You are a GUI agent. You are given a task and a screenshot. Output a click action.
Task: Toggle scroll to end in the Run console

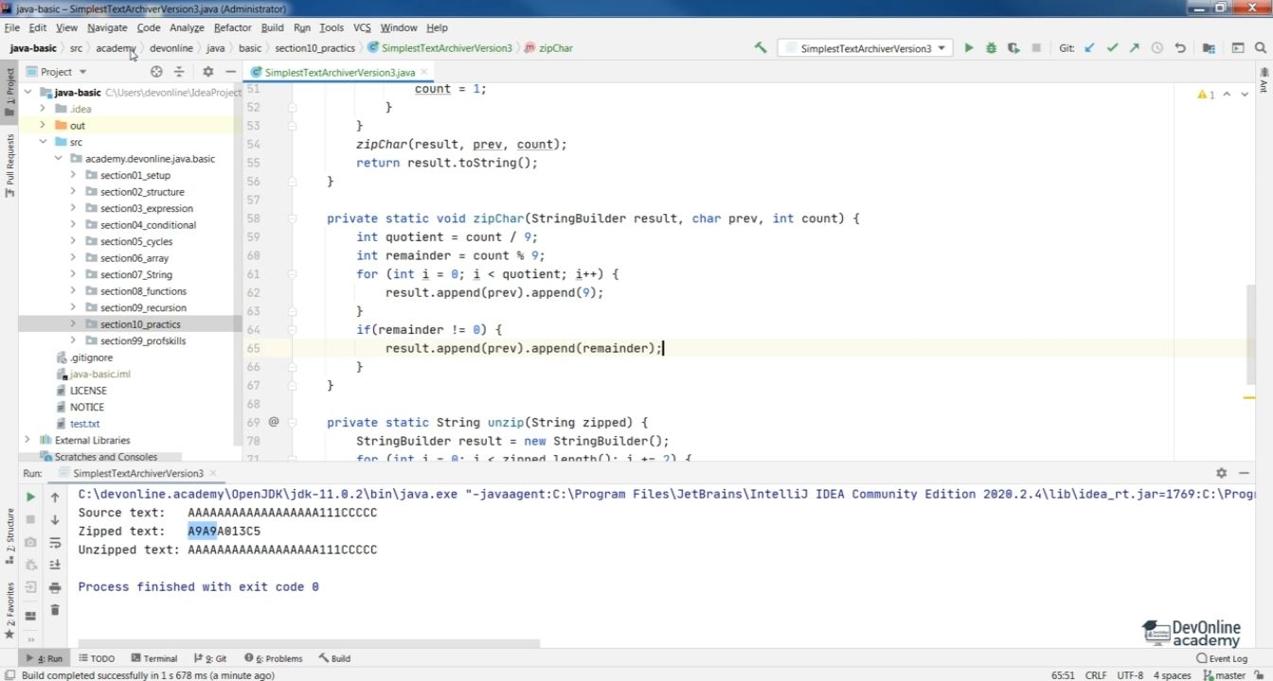coord(55,565)
